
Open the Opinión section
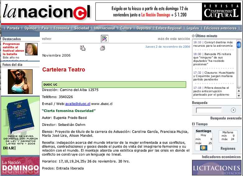[30, 28]
